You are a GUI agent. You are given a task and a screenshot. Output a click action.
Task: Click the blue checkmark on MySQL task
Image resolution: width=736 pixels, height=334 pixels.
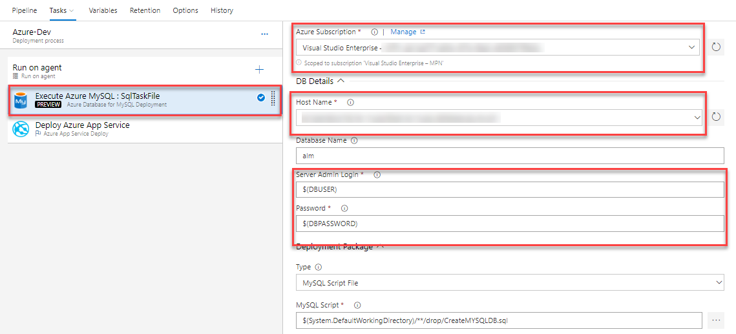coord(261,98)
